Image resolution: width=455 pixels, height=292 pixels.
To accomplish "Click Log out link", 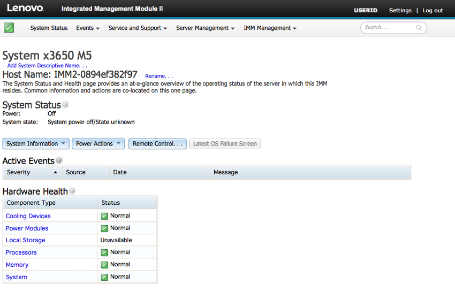I will click(433, 11).
